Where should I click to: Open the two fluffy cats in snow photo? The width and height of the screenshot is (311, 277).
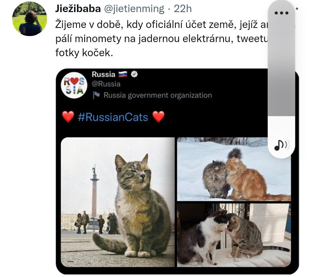coord(234,169)
